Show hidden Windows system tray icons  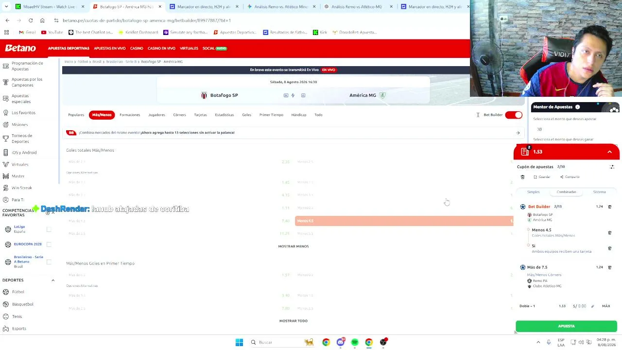pyautogui.click(x=538, y=342)
